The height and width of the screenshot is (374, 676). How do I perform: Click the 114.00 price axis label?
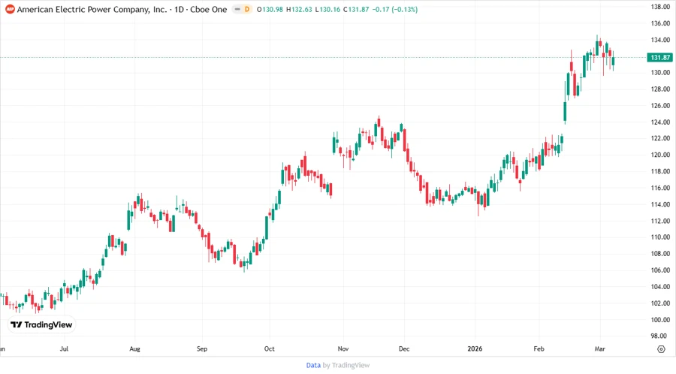point(660,204)
